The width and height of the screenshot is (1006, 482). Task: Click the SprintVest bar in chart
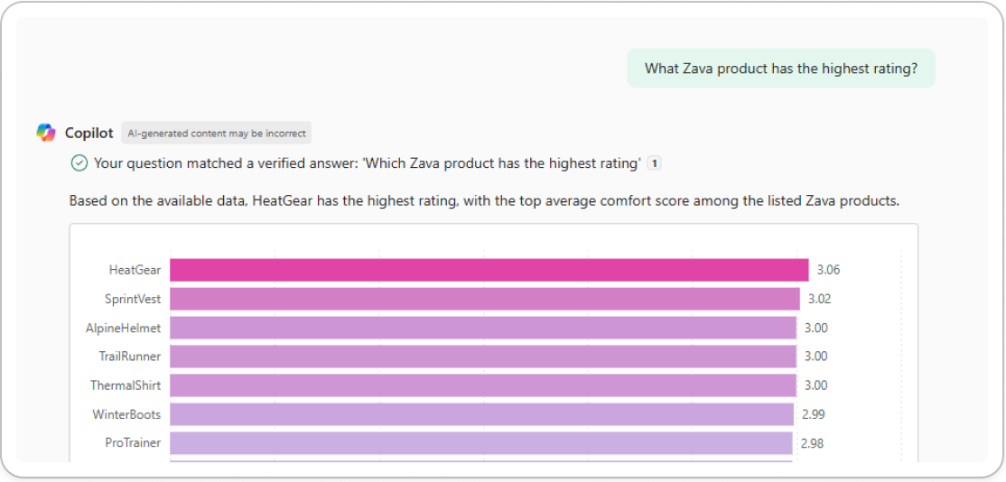(484, 299)
